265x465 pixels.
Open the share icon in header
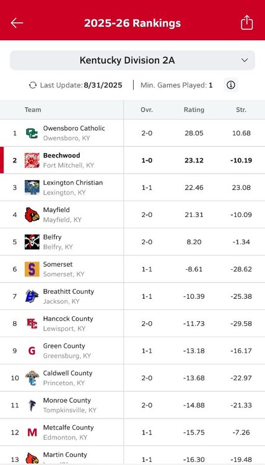tap(246, 22)
